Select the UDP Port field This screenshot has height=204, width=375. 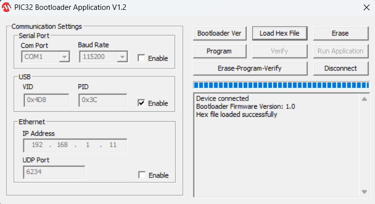pyautogui.click(x=54, y=172)
